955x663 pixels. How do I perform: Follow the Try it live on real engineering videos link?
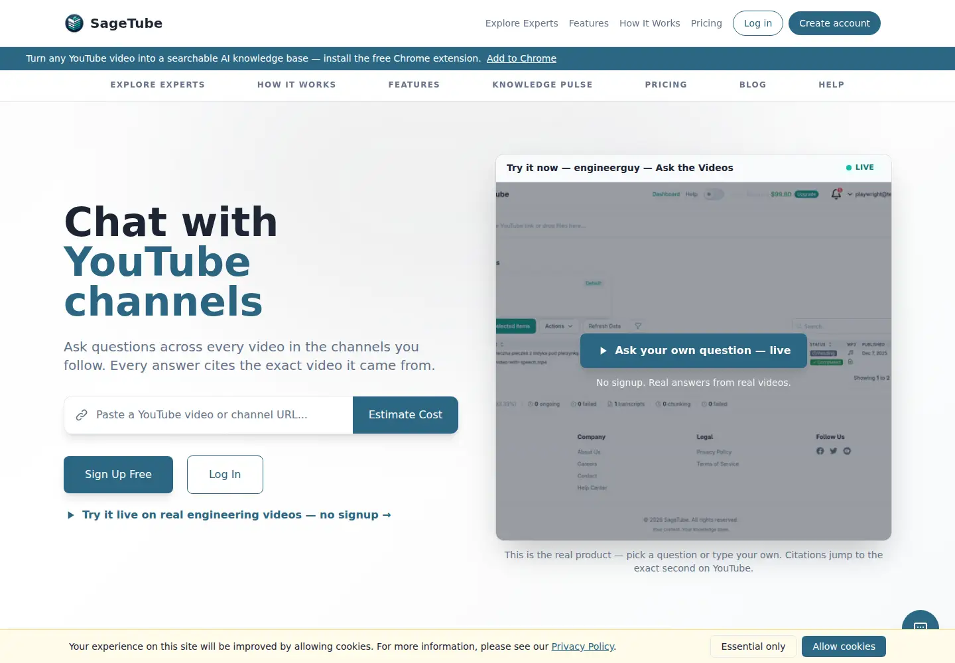[x=229, y=515]
